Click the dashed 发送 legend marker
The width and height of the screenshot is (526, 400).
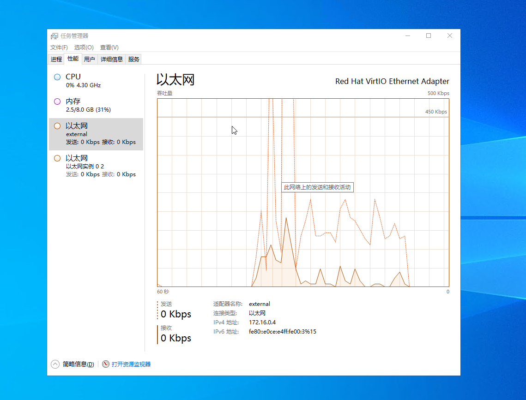[x=158, y=310]
